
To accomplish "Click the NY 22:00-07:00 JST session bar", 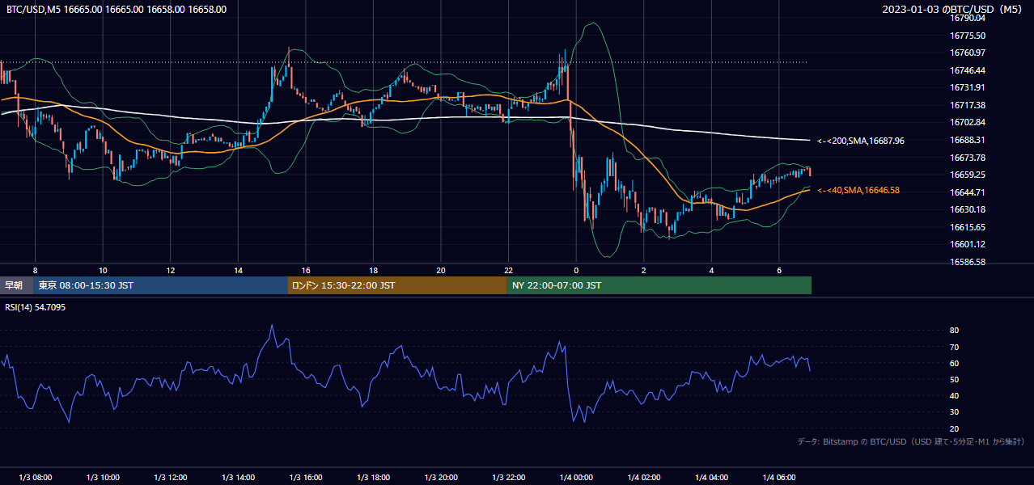I will click(659, 285).
